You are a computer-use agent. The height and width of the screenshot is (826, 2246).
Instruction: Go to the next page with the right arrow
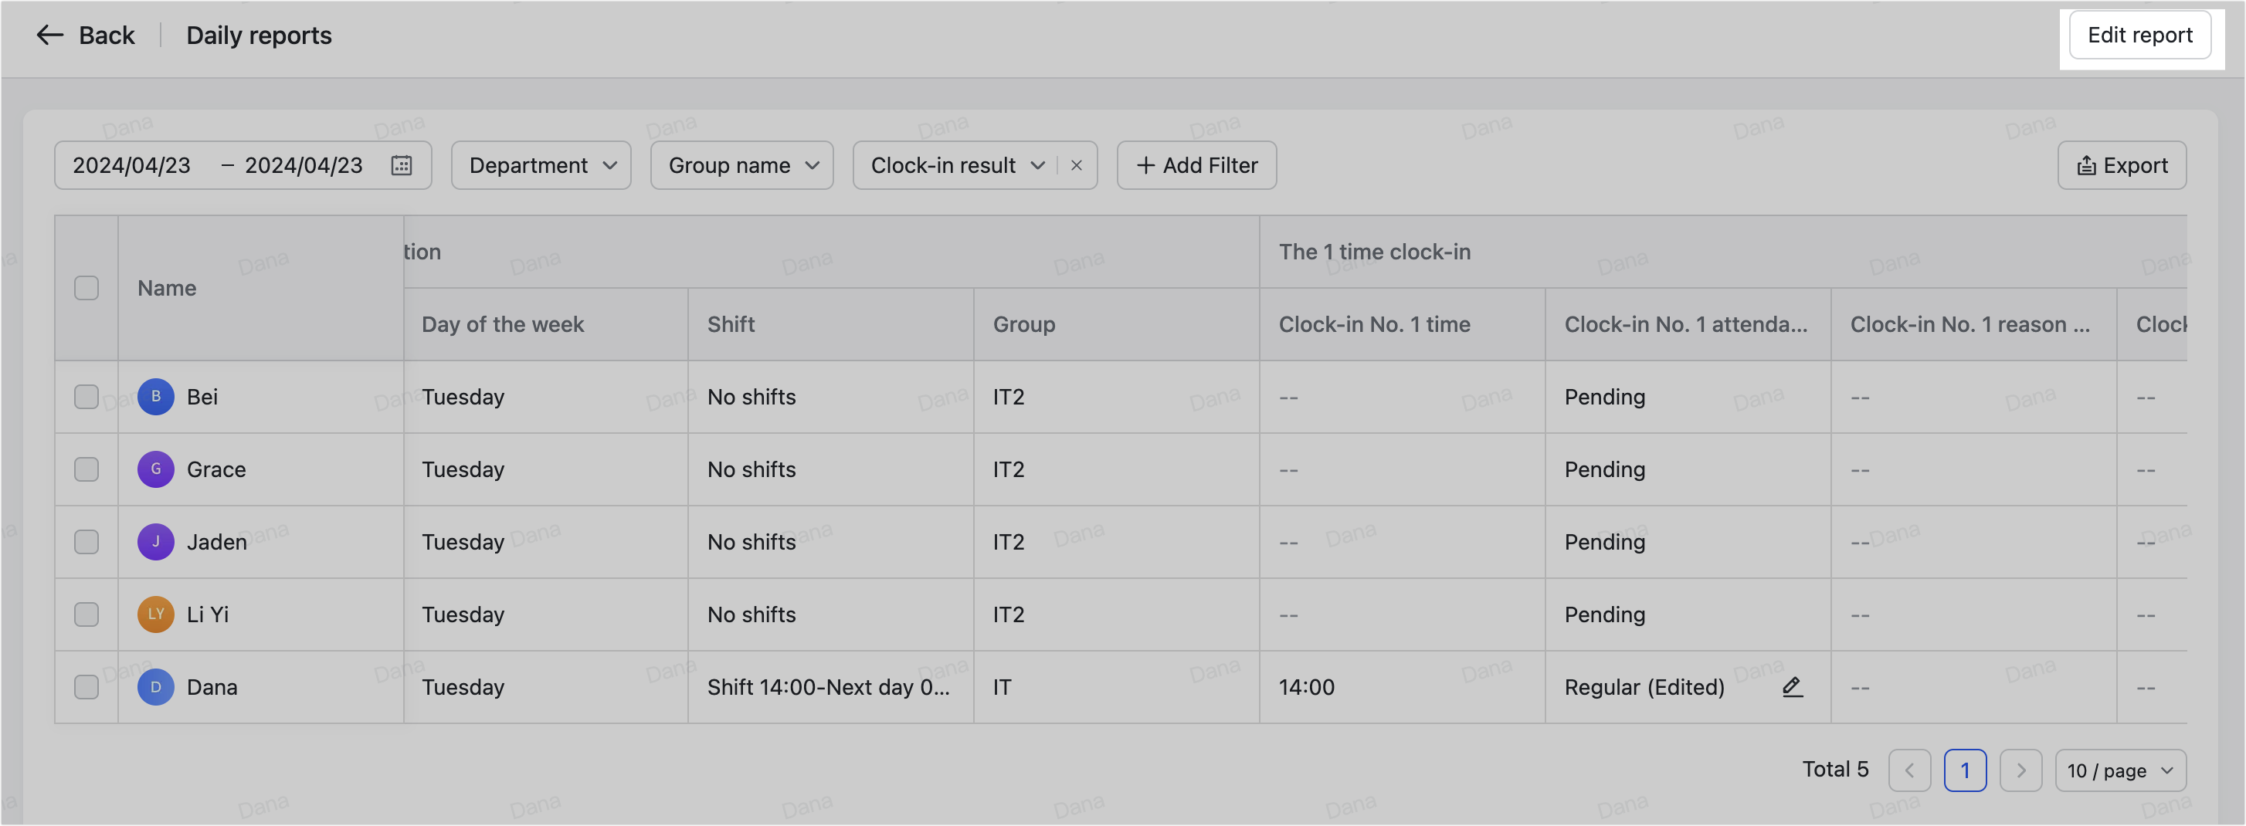[2021, 770]
